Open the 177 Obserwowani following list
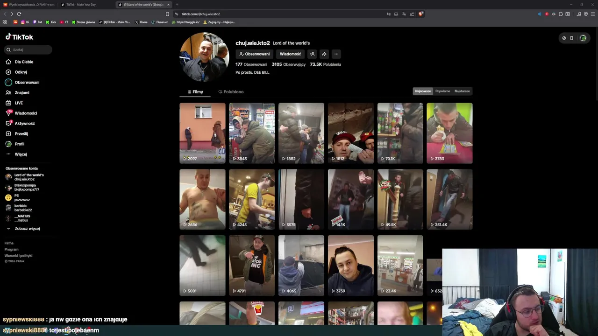This screenshot has height=336, width=598. 251,64
